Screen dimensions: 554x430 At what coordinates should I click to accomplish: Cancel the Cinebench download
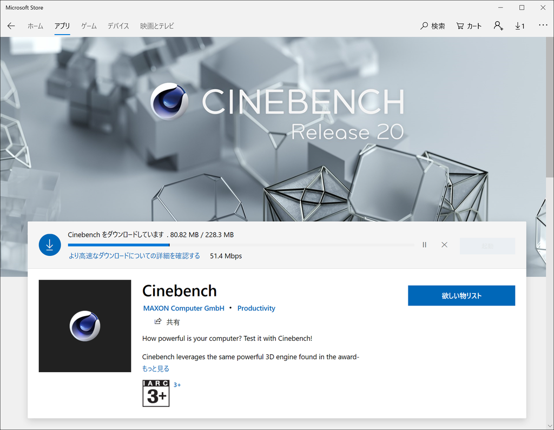445,244
